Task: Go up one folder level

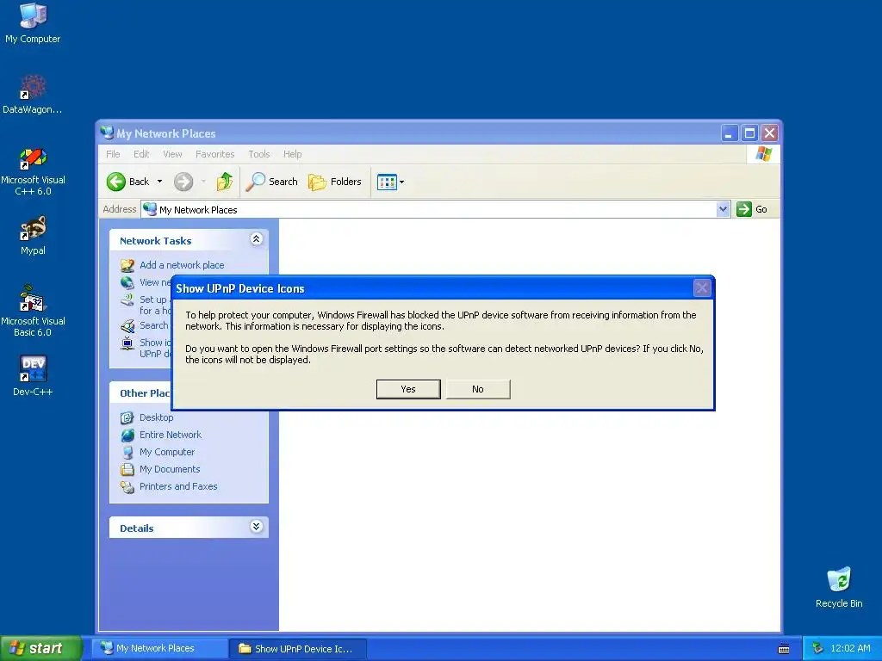Action: click(225, 182)
